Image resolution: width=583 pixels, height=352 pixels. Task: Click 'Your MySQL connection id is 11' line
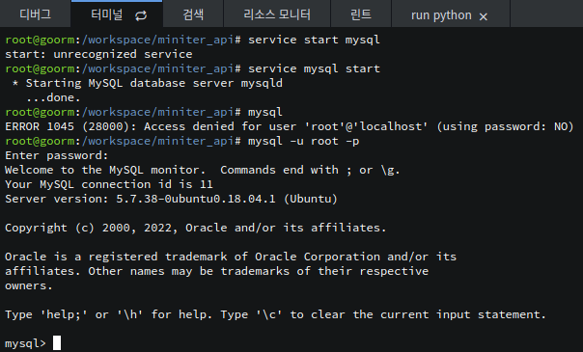108,184
